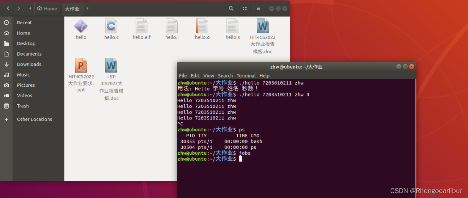Screen dimensions: 468x198
Task: Select the HIT-ICS2022大作业要求.ppt file icon
Action: (x=81, y=65)
